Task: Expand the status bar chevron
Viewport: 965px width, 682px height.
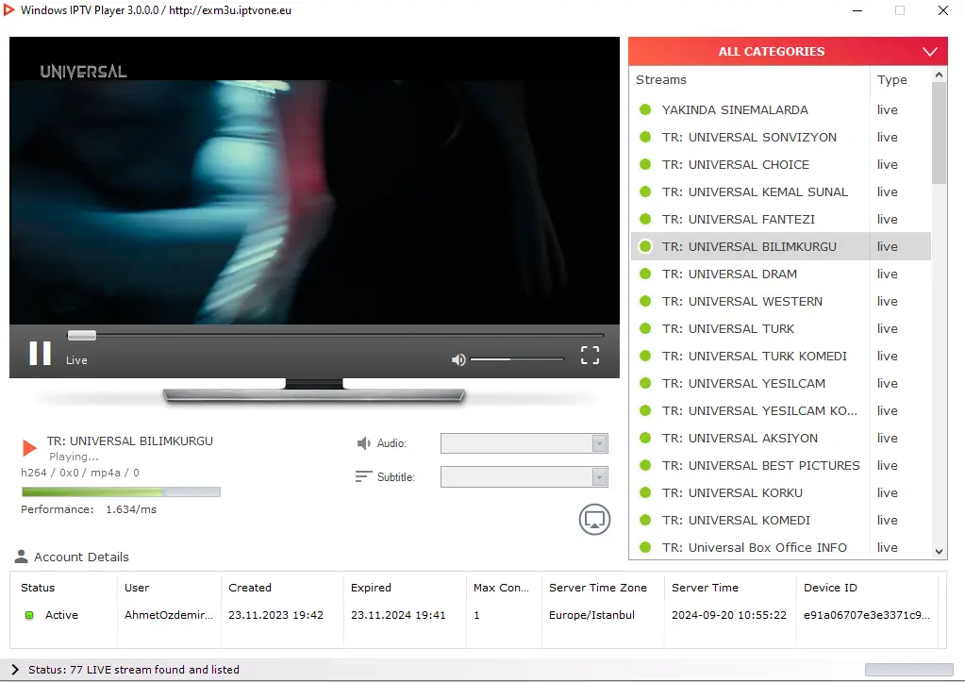Action: (15, 670)
